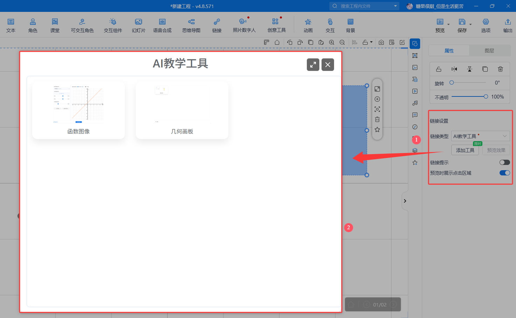Screen dimensions: 516x318
Task: Choose the 函数图像 tool thumbnail
Action: coord(78,110)
